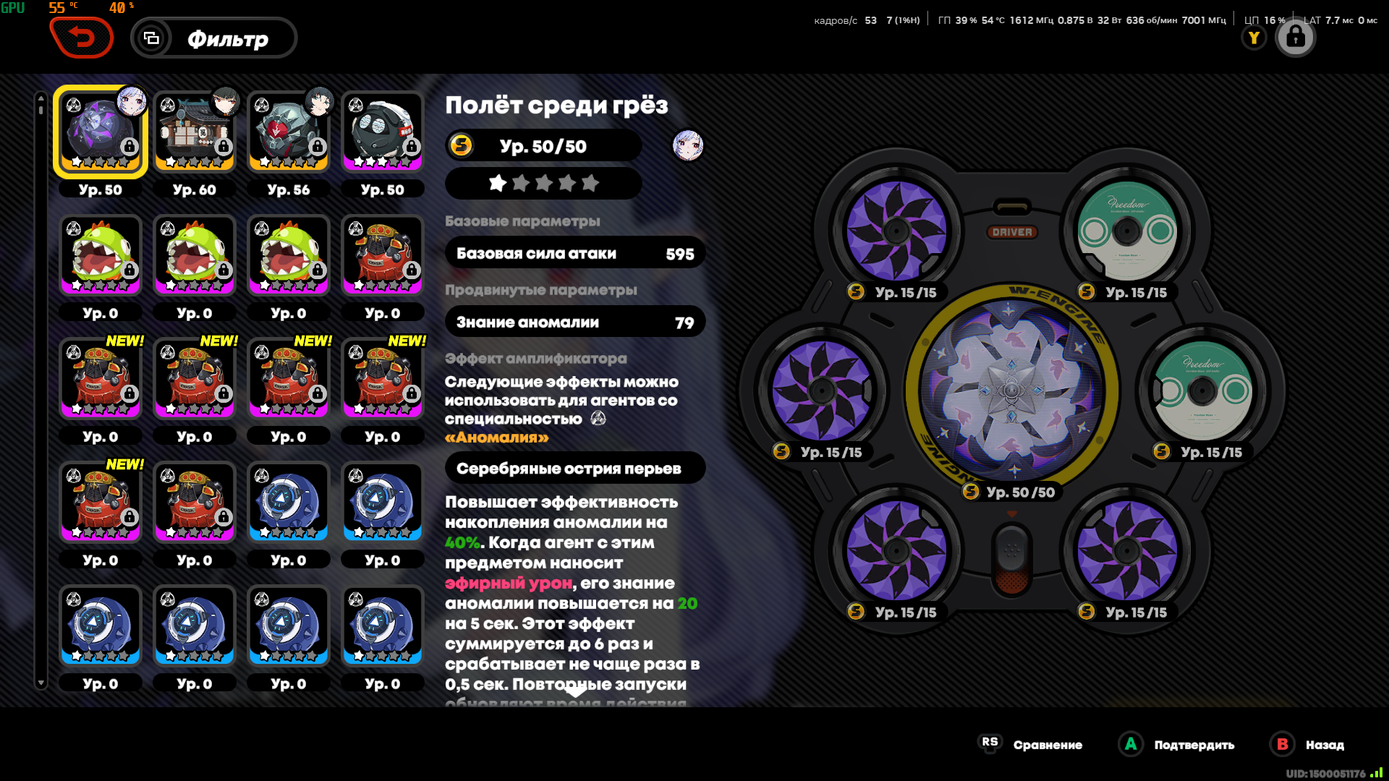Select the top-left purple drive disc
The height and width of the screenshot is (781, 1389).
pyautogui.click(x=896, y=231)
